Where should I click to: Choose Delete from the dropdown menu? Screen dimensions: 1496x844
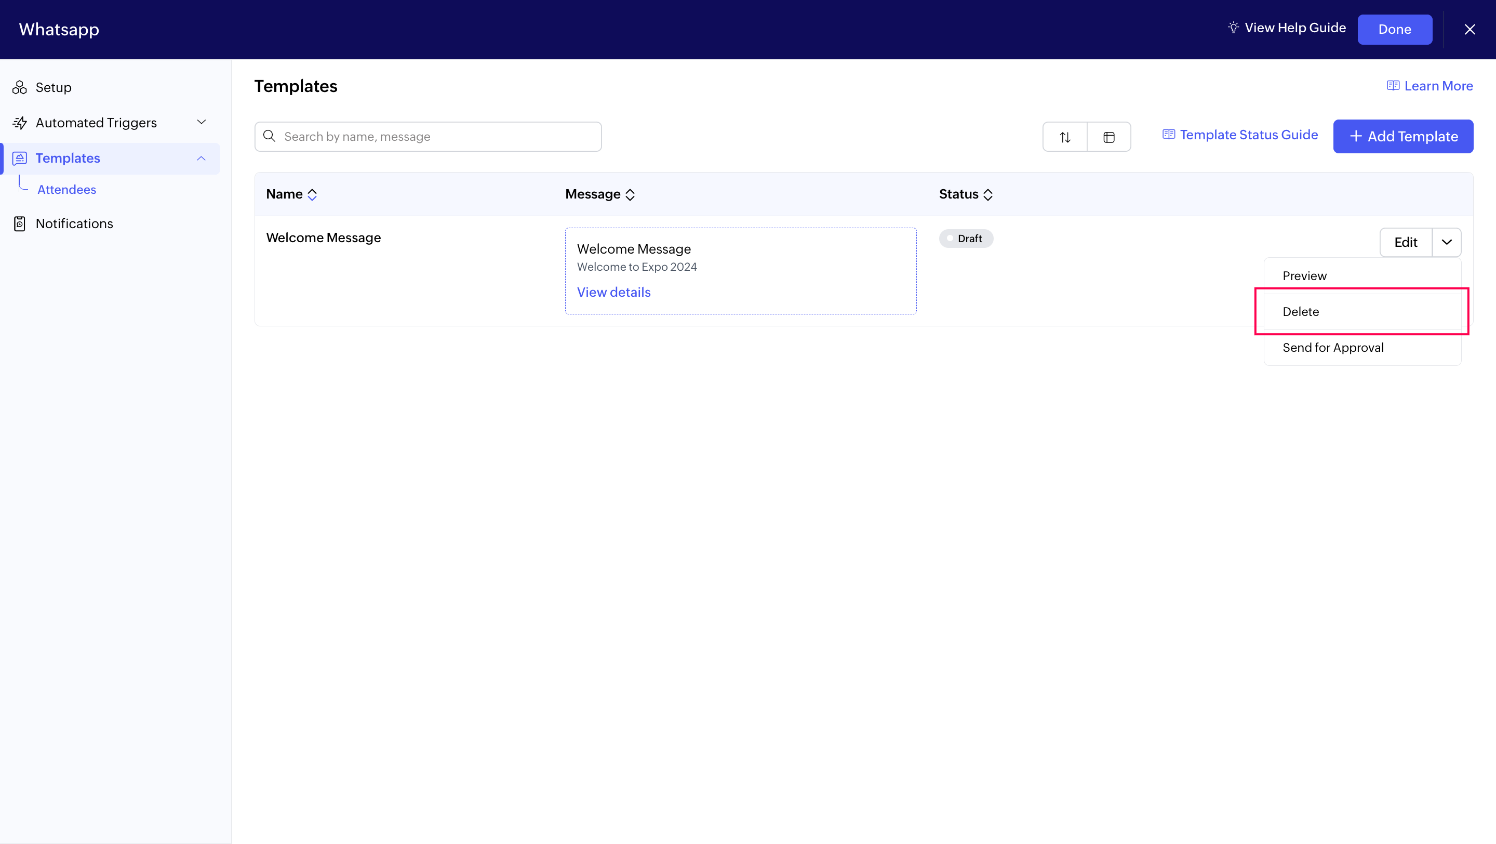(x=1301, y=312)
